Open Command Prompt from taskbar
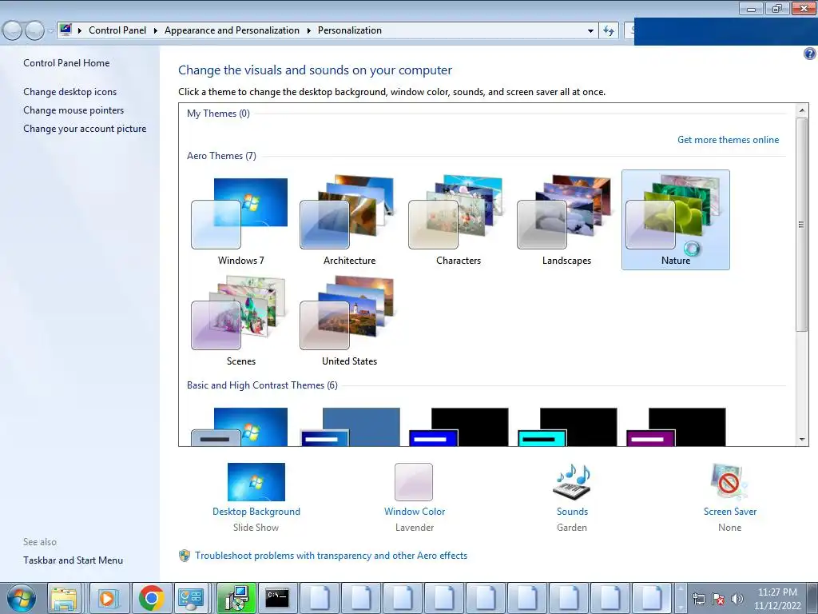The width and height of the screenshot is (818, 614). (277, 598)
